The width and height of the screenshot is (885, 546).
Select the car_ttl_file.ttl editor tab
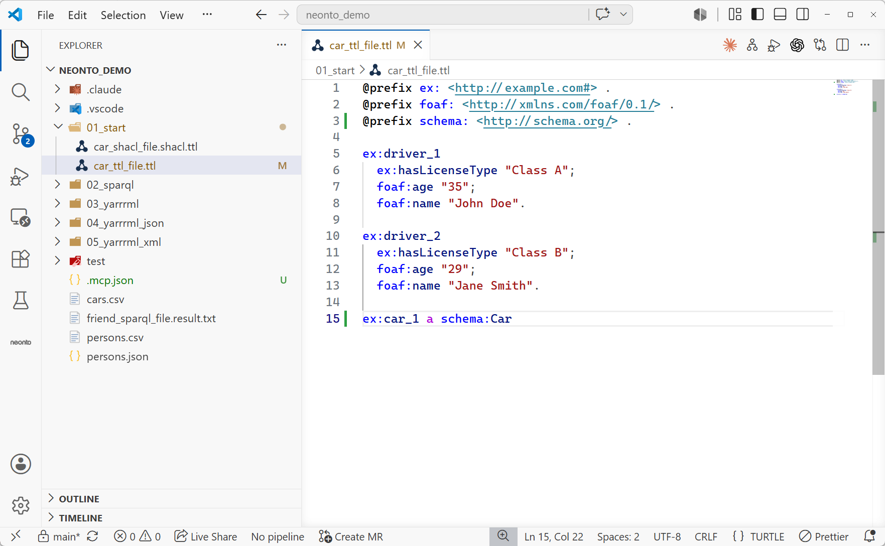[365, 45]
